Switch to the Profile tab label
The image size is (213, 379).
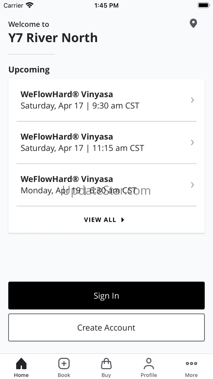tap(149, 375)
